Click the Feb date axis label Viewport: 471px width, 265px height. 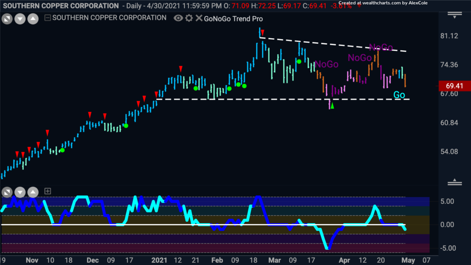[217, 260]
